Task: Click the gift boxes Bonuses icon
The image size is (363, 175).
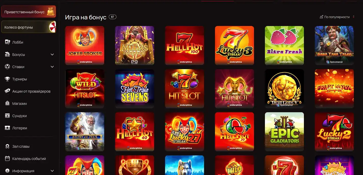Action: click(7, 54)
